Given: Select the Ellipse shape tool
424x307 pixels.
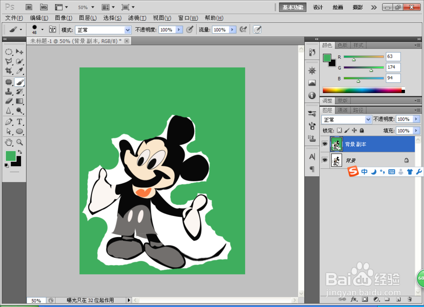Looking at the screenshot, I should point(20,131).
